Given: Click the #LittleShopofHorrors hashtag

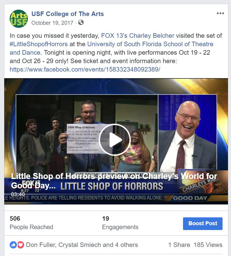Looking at the screenshot, I should coord(39,44).
